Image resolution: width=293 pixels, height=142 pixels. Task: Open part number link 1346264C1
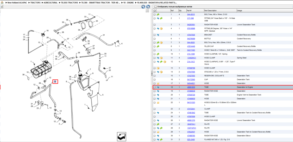pyautogui.click(x=191, y=58)
